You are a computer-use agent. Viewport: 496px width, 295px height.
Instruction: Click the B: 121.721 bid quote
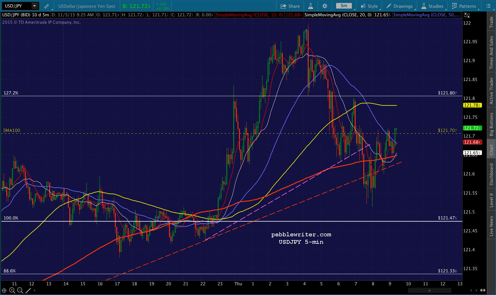[x=137, y=6]
